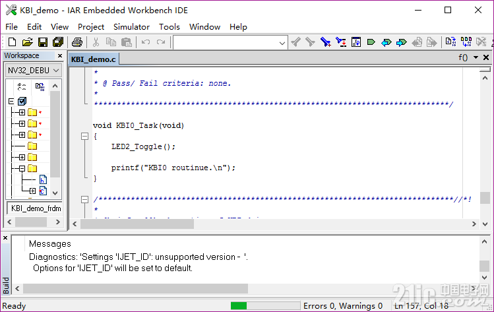Collapse the KBI0_Task function code fold
The width and height of the screenshot is (494, 312).
pyautogui.click(x=84, y=136)
